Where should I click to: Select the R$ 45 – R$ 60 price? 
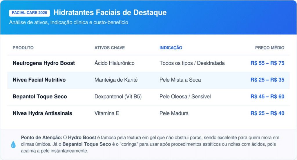tap(267, 97)
